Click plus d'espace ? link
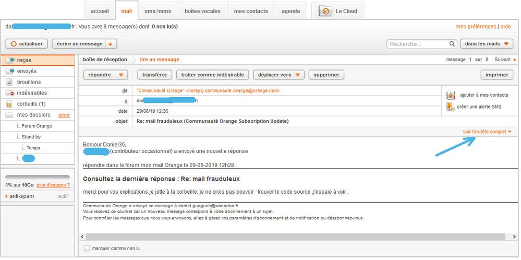Image resolution: width=521 pixels, height=260 pixels. click(x=53, y=185)
